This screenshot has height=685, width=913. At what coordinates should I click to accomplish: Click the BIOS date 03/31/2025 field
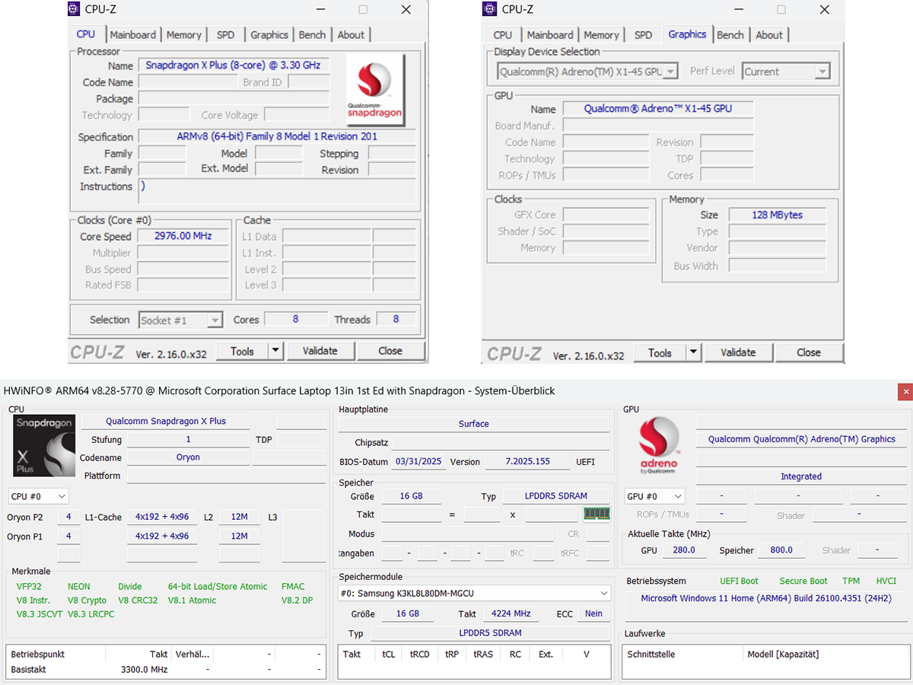click(418, 462)
